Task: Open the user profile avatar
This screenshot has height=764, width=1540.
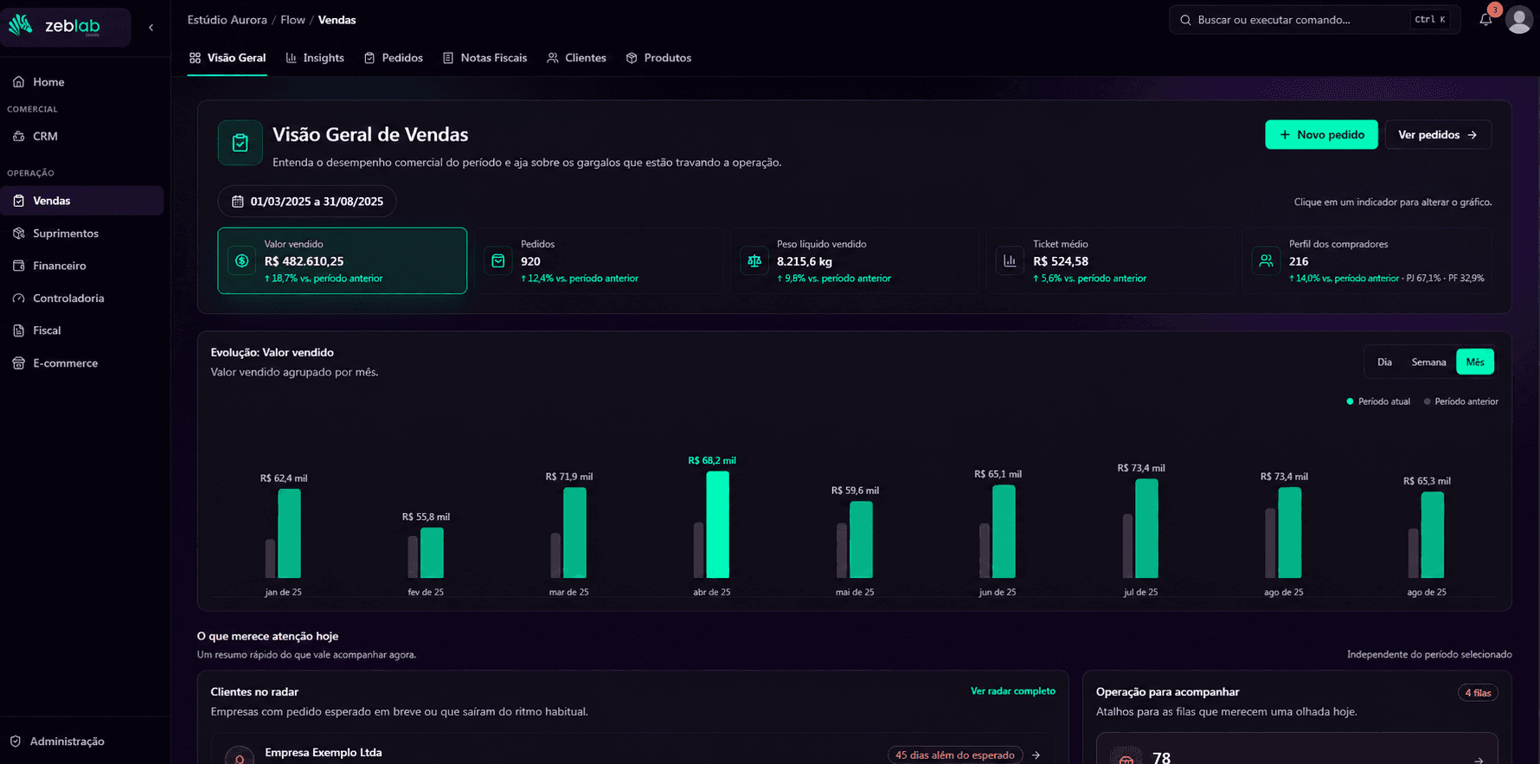Action: [x=1518, y=20]
